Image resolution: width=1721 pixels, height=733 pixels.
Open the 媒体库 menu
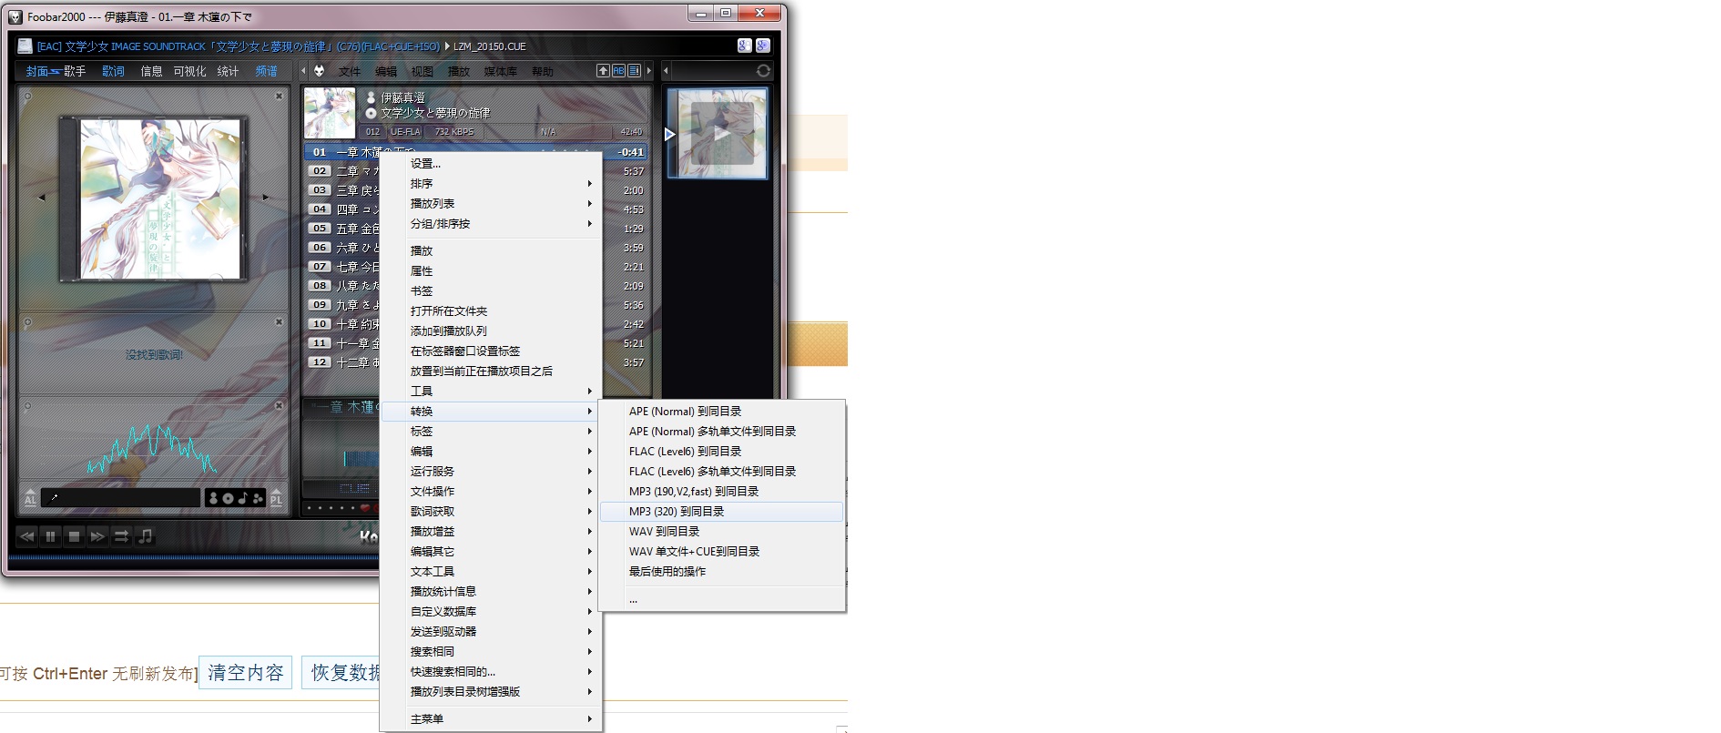coord(500,71)
